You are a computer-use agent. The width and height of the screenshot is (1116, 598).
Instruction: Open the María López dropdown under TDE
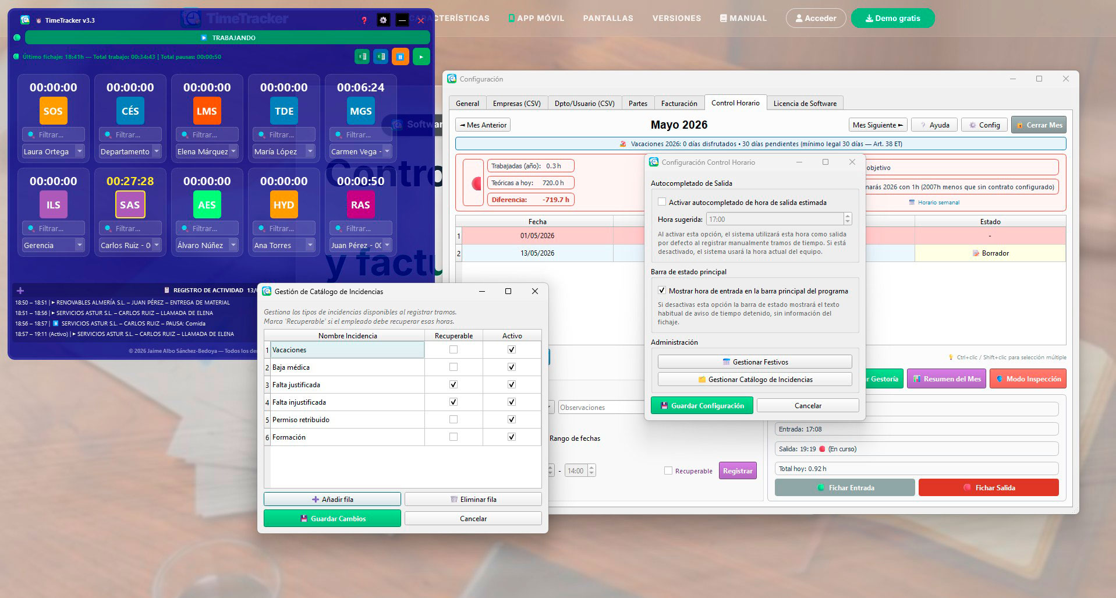coord(284,151)
